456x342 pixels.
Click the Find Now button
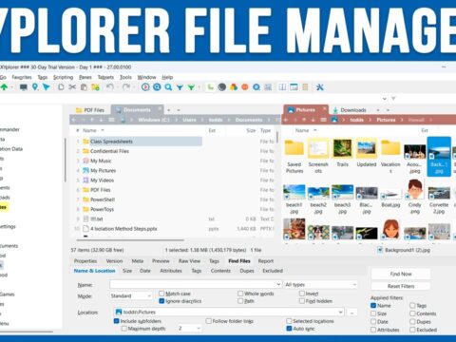401,274
